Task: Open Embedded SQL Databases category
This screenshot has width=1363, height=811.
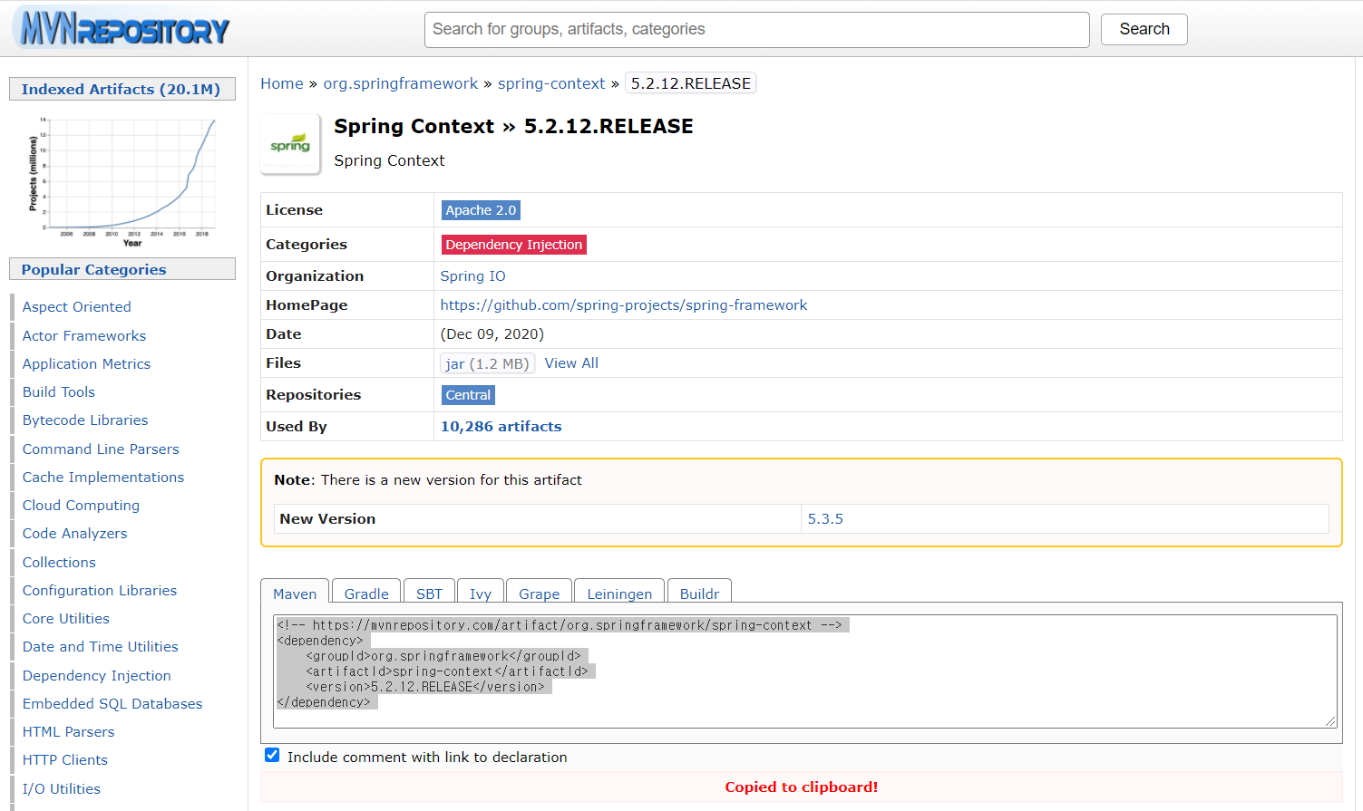Action: [x=112, y=704]
